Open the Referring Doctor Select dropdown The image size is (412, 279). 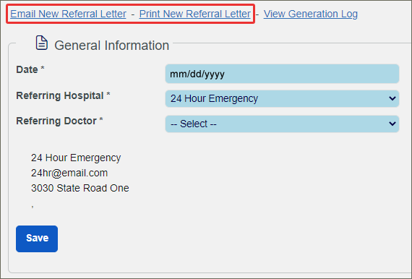point(282,124)
